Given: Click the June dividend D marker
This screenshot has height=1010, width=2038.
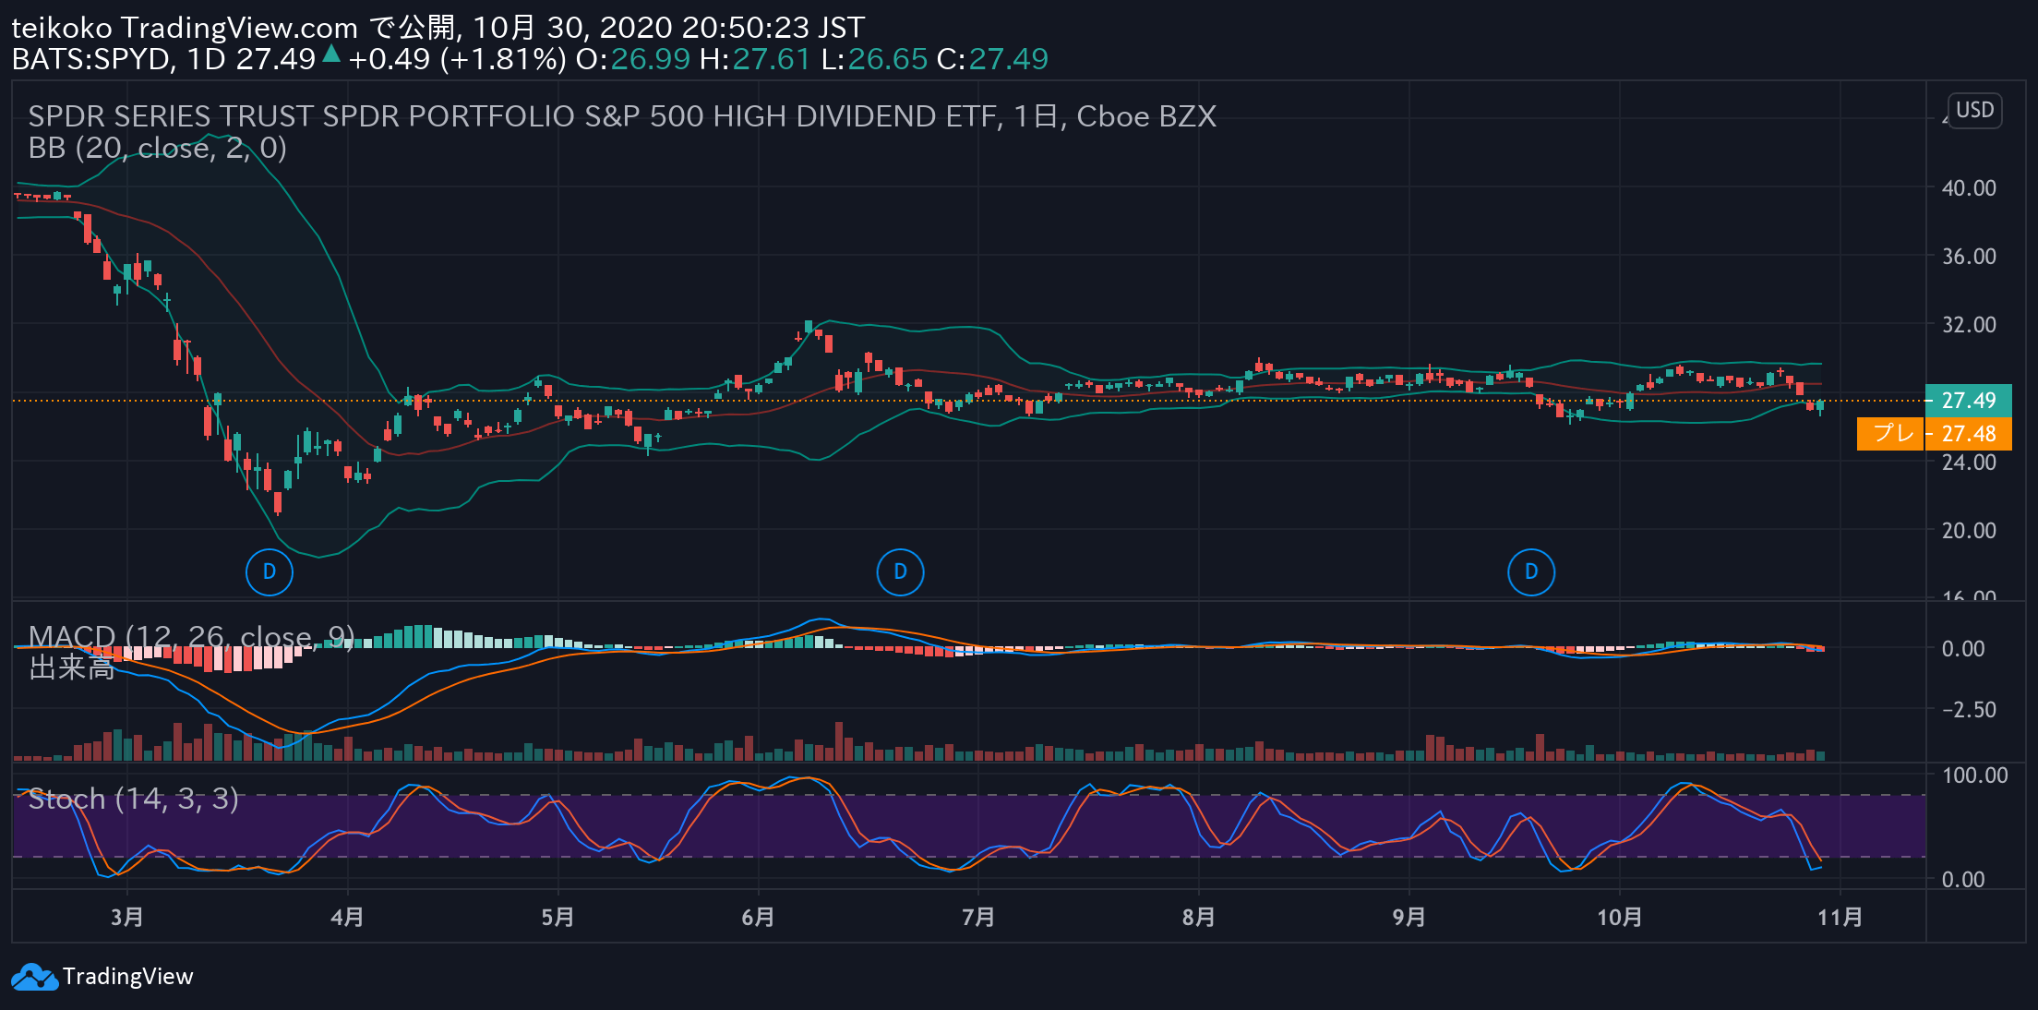Looking at the screenshot, I should click(x=900, y=571).
